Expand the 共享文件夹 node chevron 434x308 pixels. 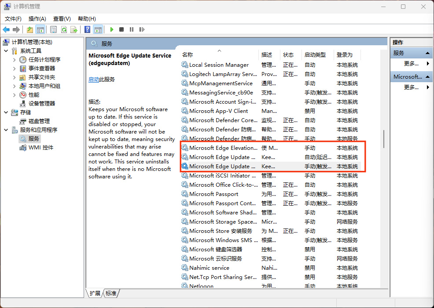point(15,77)
